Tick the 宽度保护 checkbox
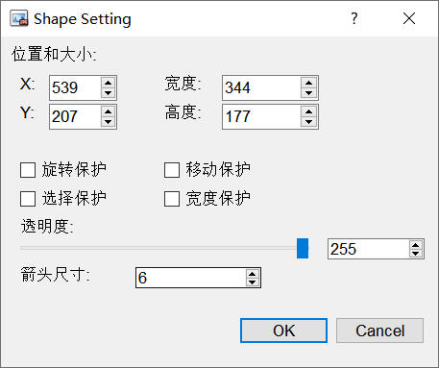Viewport: 439px width, 368px height. (x=172, y=199)
